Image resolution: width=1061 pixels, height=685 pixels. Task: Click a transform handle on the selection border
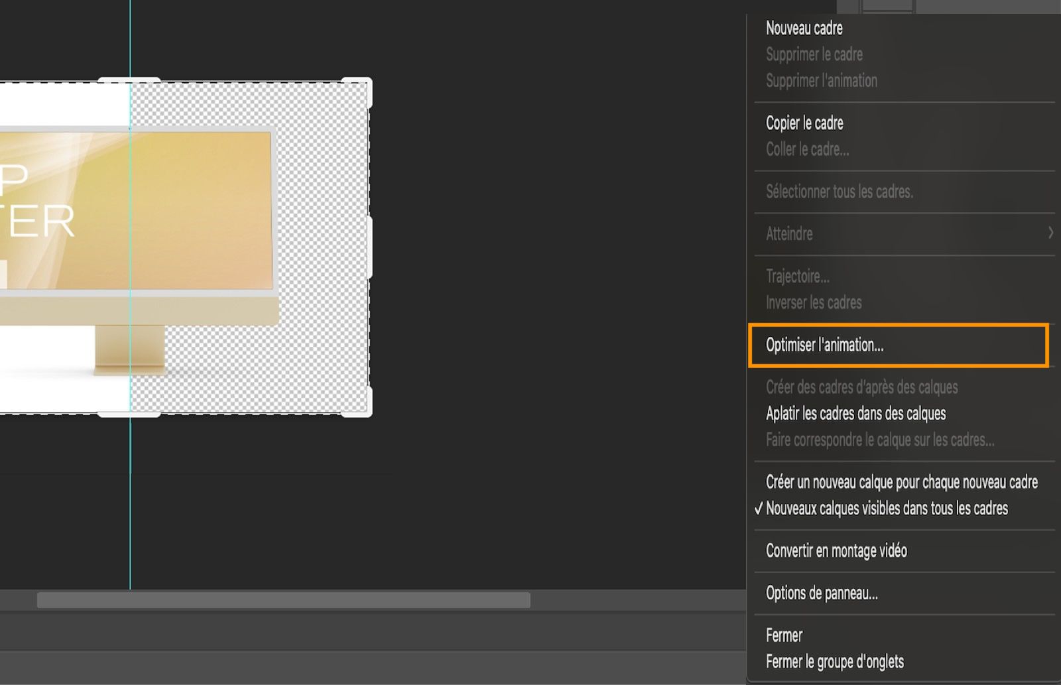pos(368,245)
